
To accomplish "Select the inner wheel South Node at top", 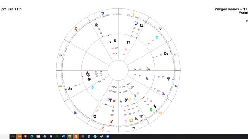I will point(129,43).
